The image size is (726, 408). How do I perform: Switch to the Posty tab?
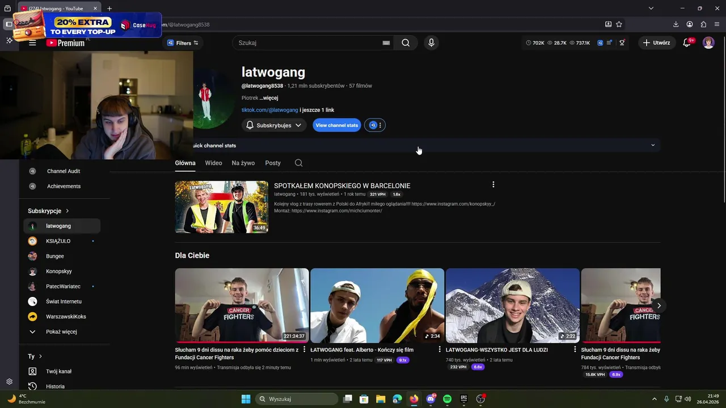tap(273, 163)
